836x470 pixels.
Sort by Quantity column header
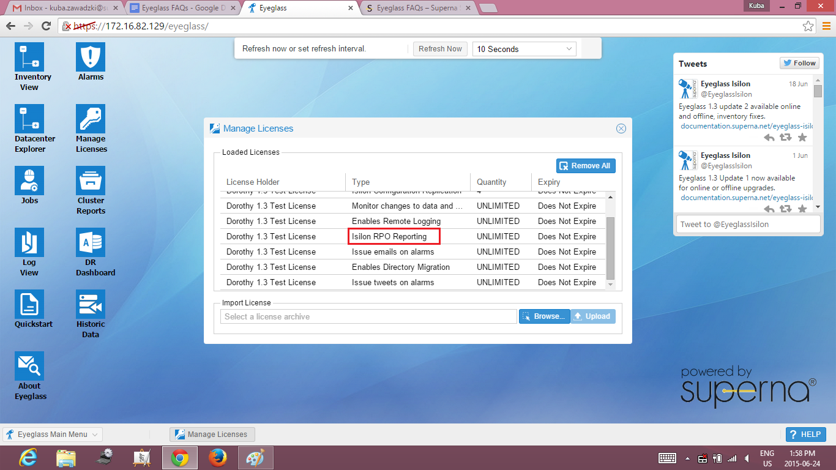pos(501,182)
